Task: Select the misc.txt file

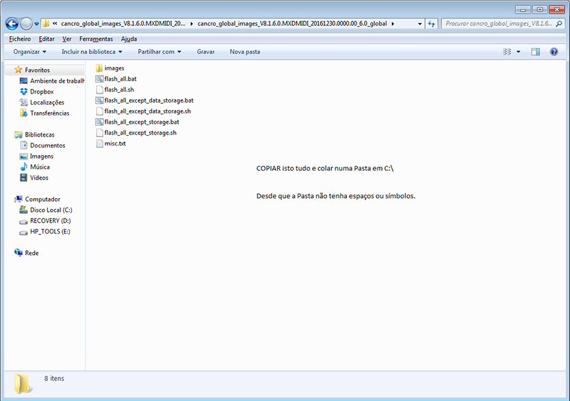Action: click(x=114, y=143)
